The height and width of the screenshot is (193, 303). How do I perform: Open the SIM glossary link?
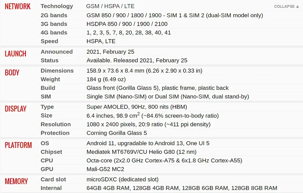[46, 97]
